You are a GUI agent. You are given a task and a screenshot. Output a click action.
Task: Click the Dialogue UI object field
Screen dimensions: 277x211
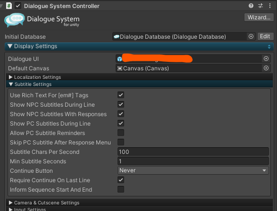click(193, 59)
